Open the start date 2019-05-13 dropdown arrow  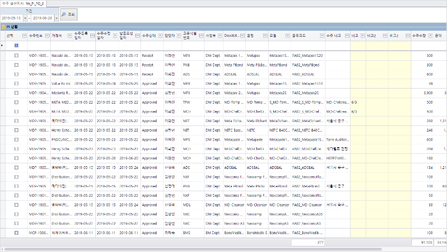click(25, 18)
